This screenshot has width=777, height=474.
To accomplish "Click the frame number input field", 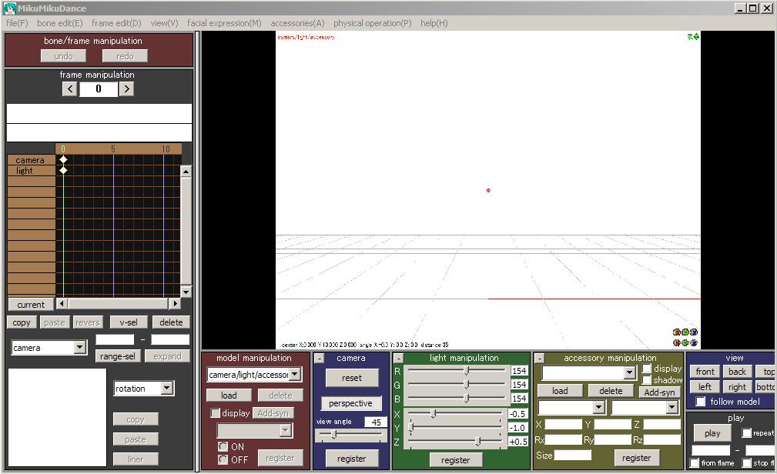I will (x=99, y=89).
